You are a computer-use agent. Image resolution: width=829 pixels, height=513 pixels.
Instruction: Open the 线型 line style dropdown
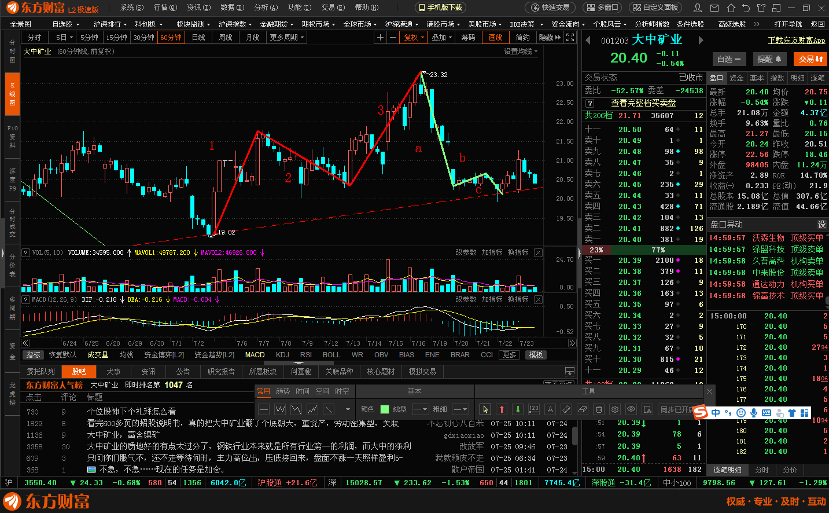coord(421,409)
